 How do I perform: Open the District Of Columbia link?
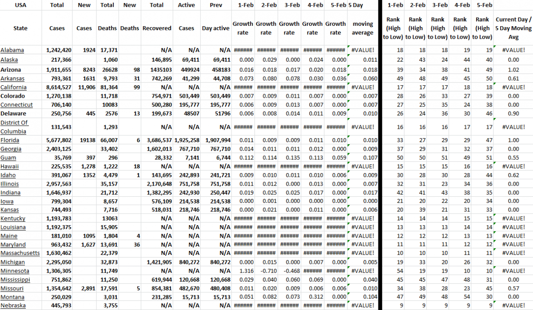(14, 127)
